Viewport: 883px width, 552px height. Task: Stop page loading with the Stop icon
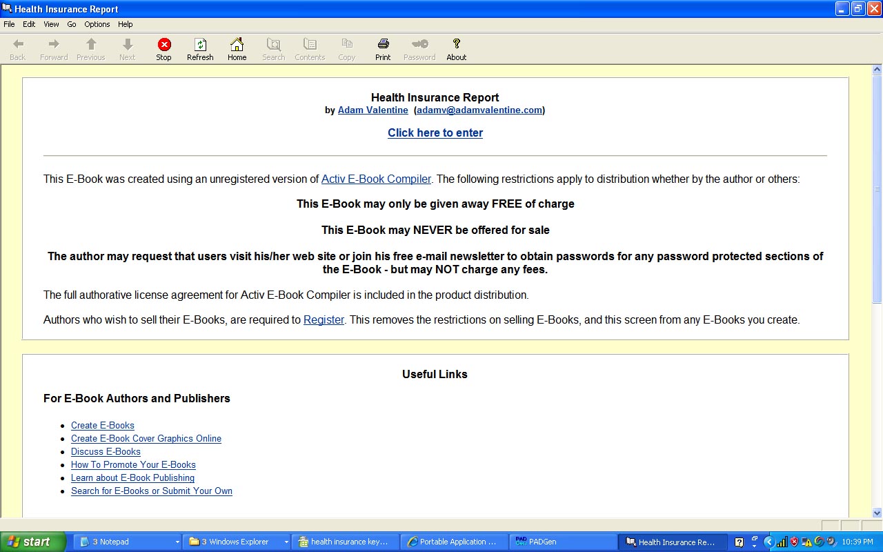click(163, 45)
